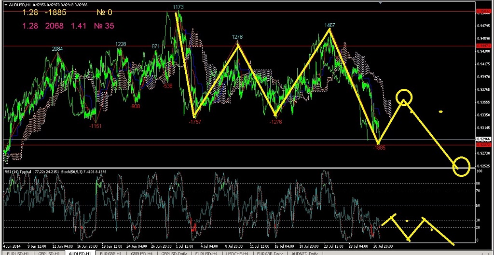Switch to the EURUSD,H4 chart tab

click(206, 253)
